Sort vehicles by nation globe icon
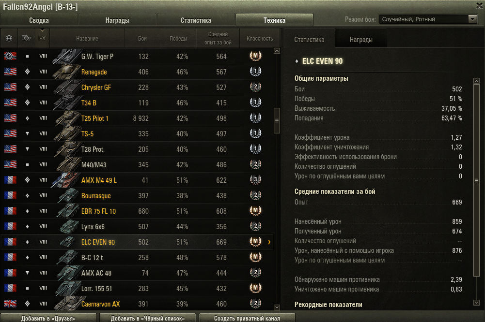485x322 pixels. pyautogui.click(x=9, y=38)
